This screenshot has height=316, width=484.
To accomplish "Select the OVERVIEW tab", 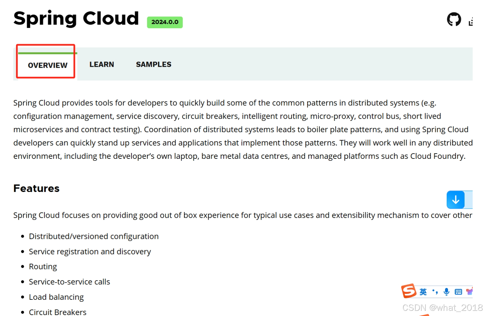I will (x=47, y=65).
